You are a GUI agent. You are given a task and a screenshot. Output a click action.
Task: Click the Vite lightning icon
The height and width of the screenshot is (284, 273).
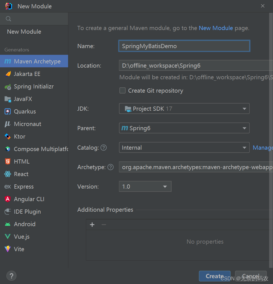[x=8, y=249]
